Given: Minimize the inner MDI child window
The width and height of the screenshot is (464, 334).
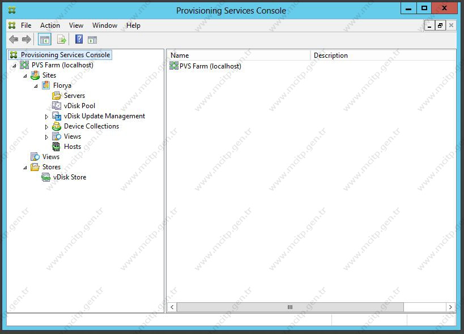Looking at the screenshot, I should (x=429, y=25).
